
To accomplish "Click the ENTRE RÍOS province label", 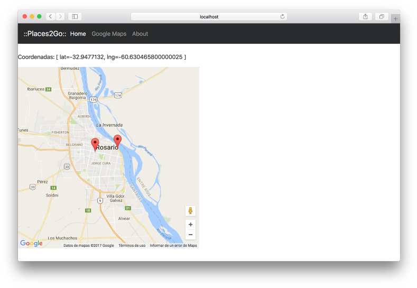I will click(144, 187).
